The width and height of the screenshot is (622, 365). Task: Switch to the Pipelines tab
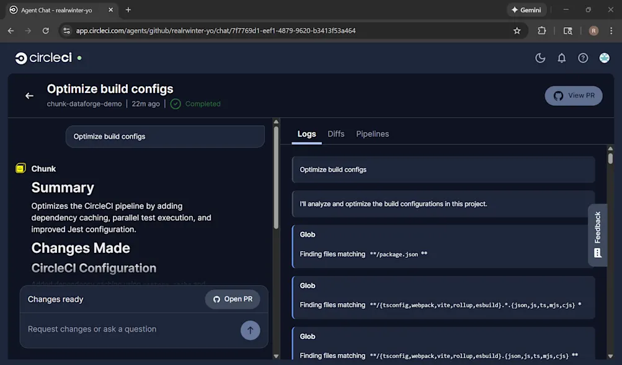coord(372,134)
